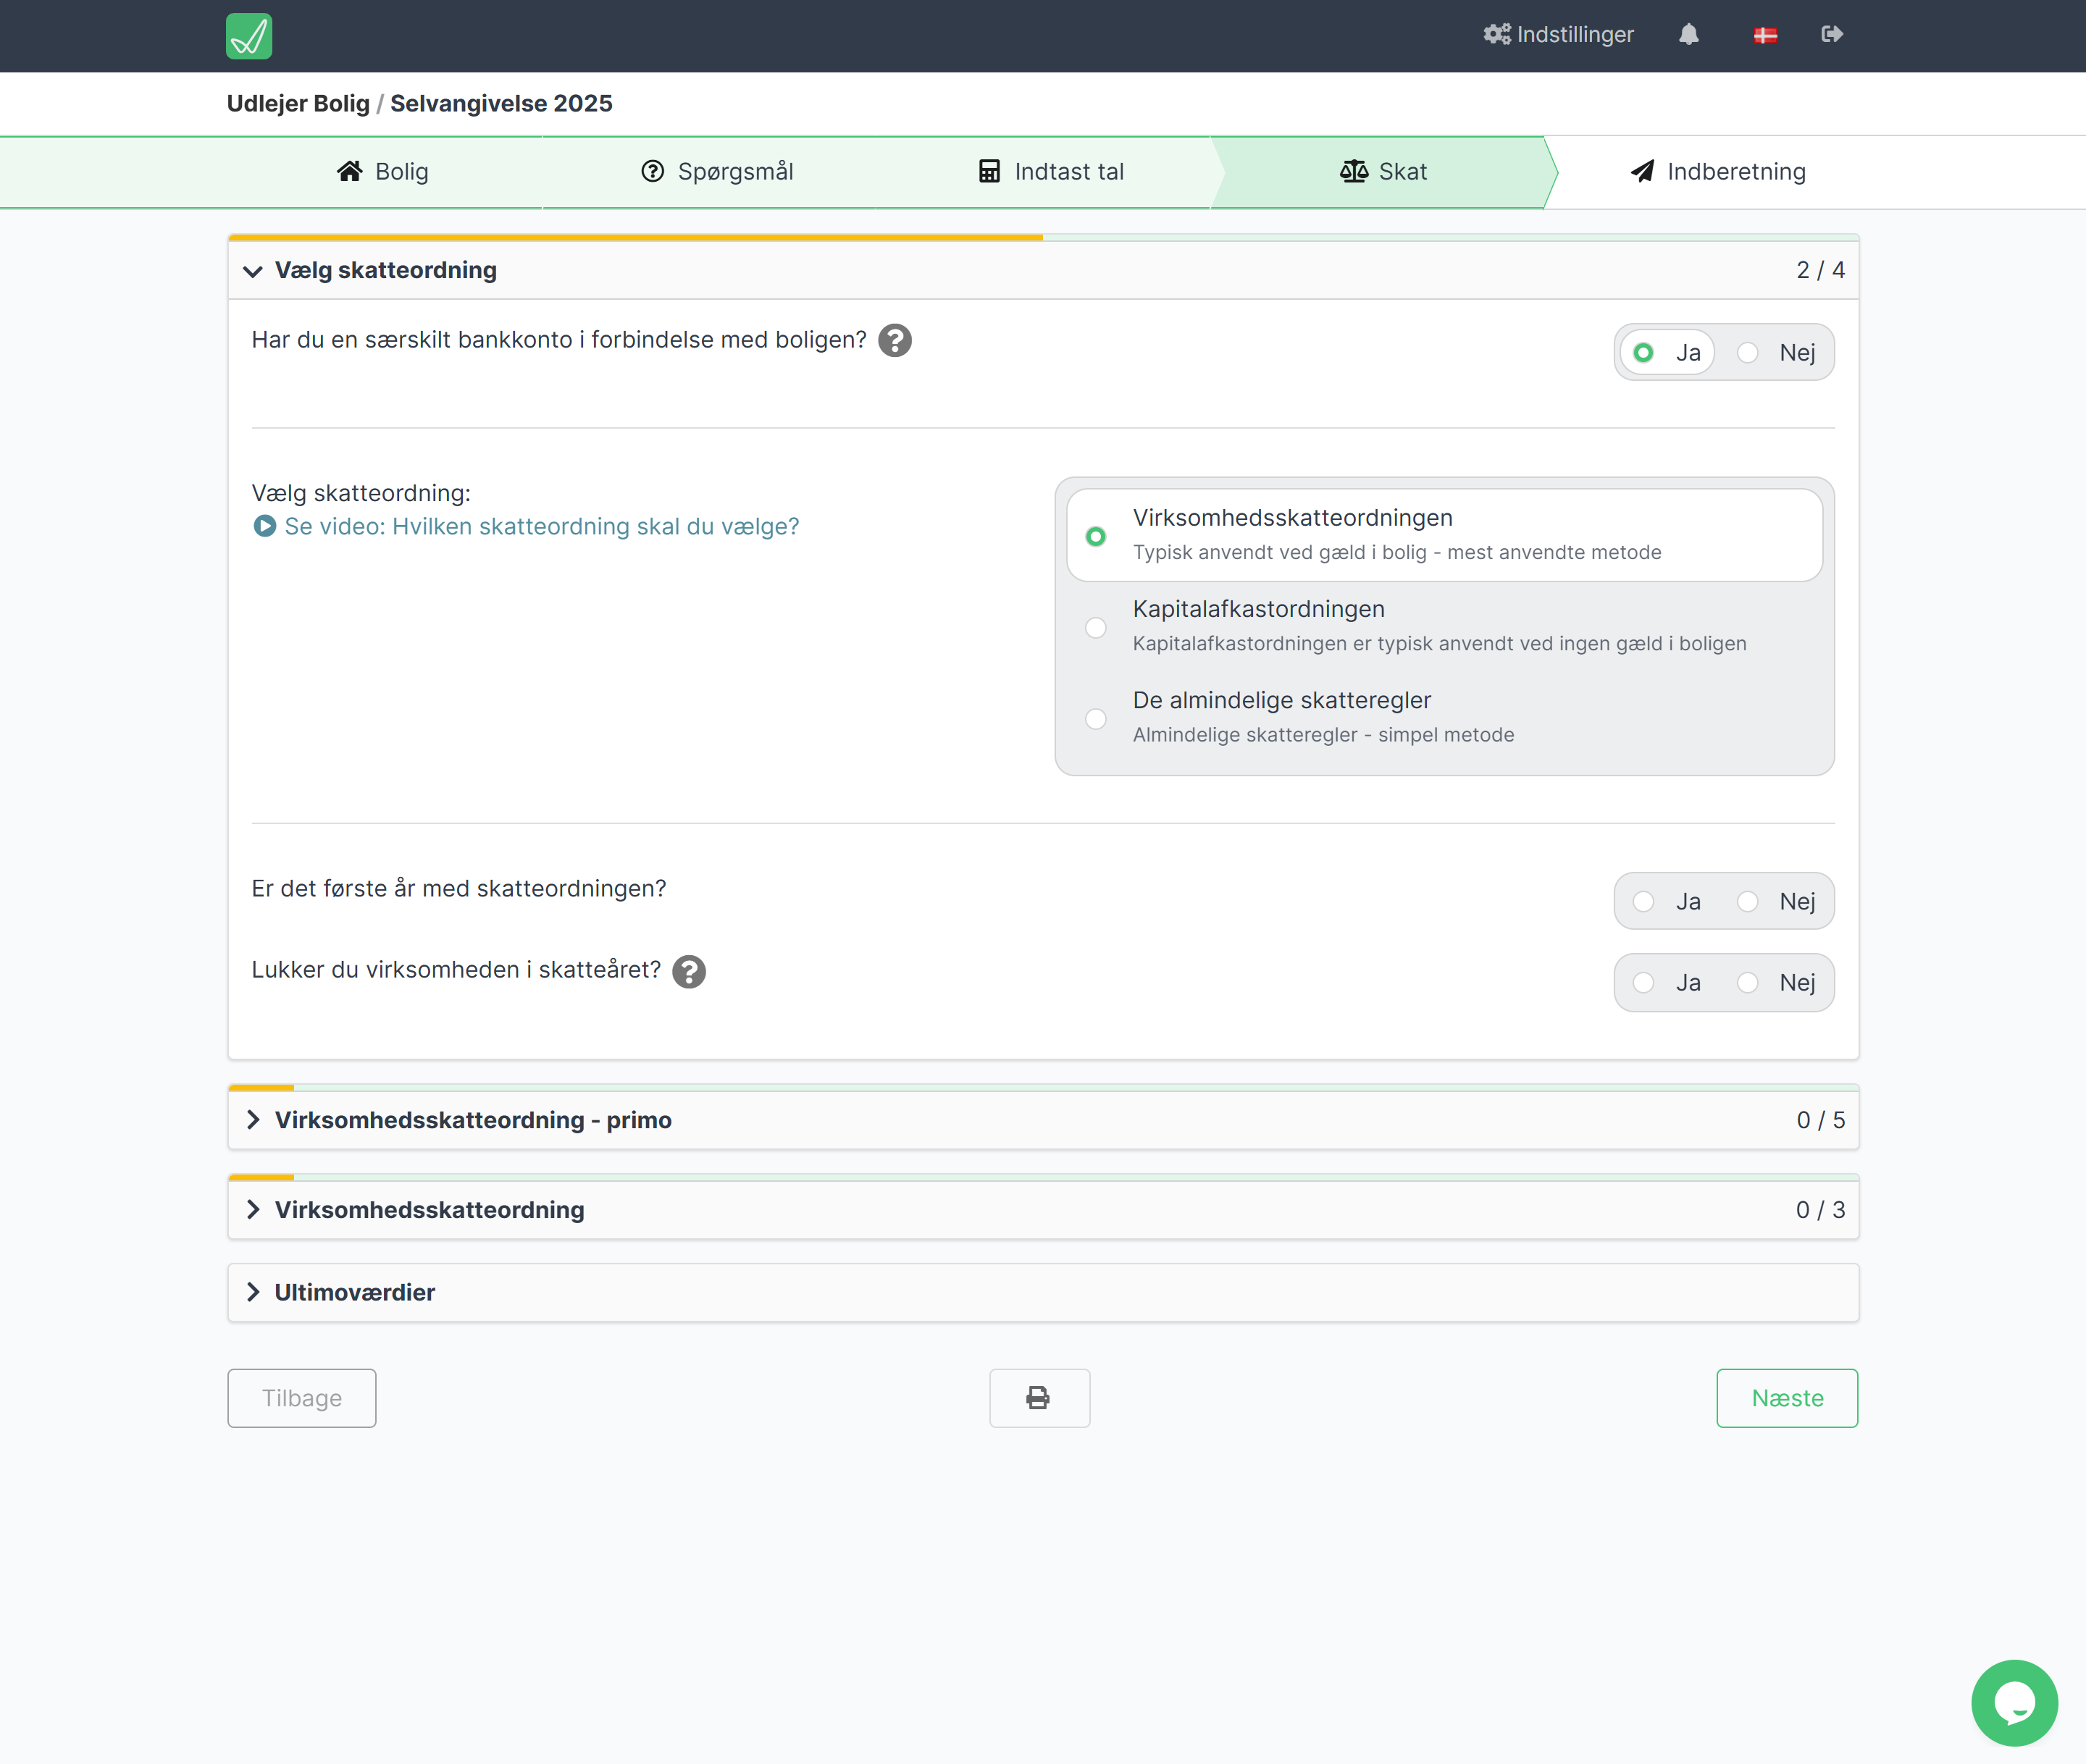Open video link about skatteordning

click(x=541, y=527)
